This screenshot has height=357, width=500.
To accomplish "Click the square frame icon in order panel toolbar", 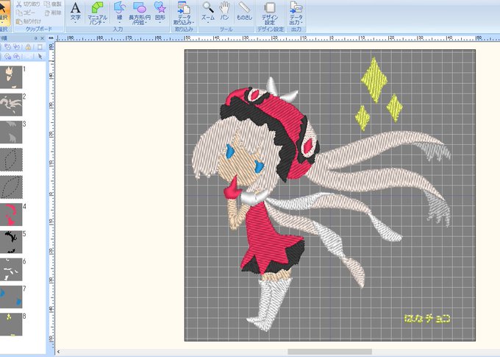I will 40,47.
